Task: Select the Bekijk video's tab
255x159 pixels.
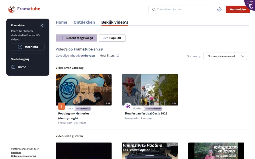Action: [115, 22]
